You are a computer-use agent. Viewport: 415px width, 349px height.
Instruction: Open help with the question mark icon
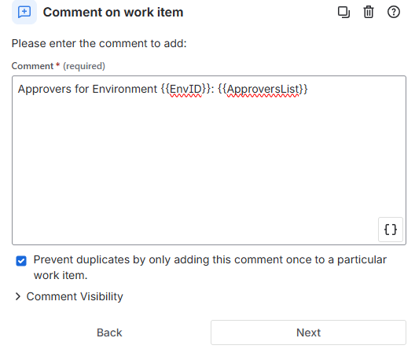click(394, 12)
